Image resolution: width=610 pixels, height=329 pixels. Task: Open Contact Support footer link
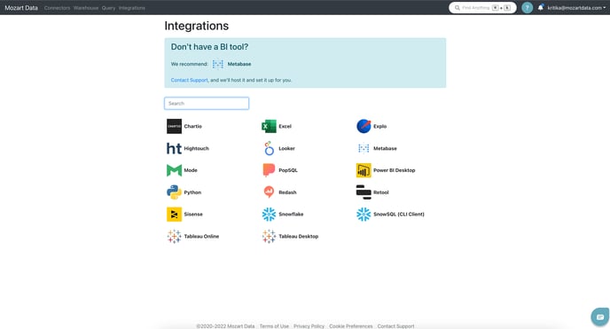[x=395, y=325]
